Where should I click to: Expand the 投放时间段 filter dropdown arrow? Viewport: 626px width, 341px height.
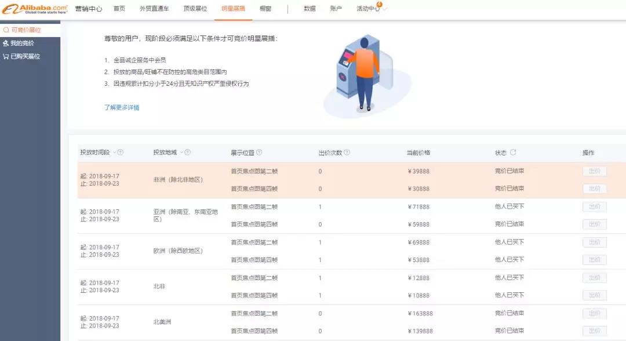pyautogui.click(x=114, y=153)
